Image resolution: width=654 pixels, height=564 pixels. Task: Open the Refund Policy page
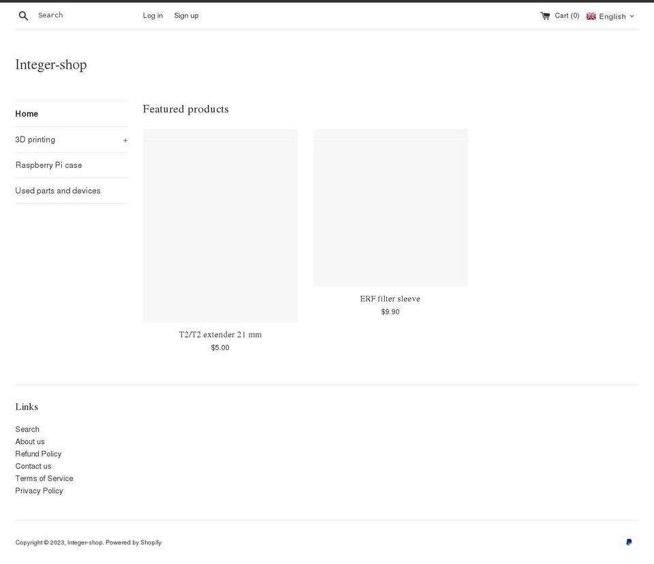point(38,454)
